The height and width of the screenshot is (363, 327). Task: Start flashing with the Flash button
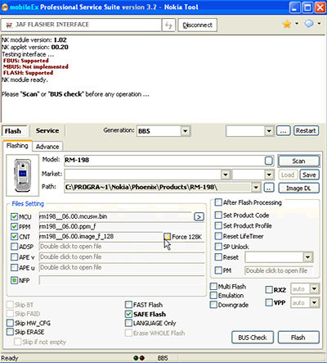pos(298,338)
